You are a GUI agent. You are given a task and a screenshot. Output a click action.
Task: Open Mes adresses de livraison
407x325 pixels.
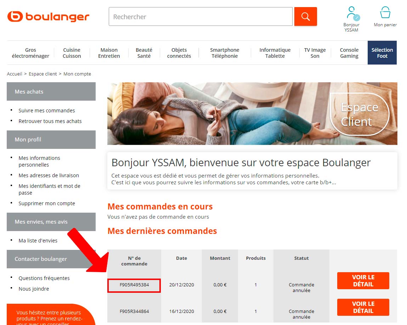click(49, 176)
